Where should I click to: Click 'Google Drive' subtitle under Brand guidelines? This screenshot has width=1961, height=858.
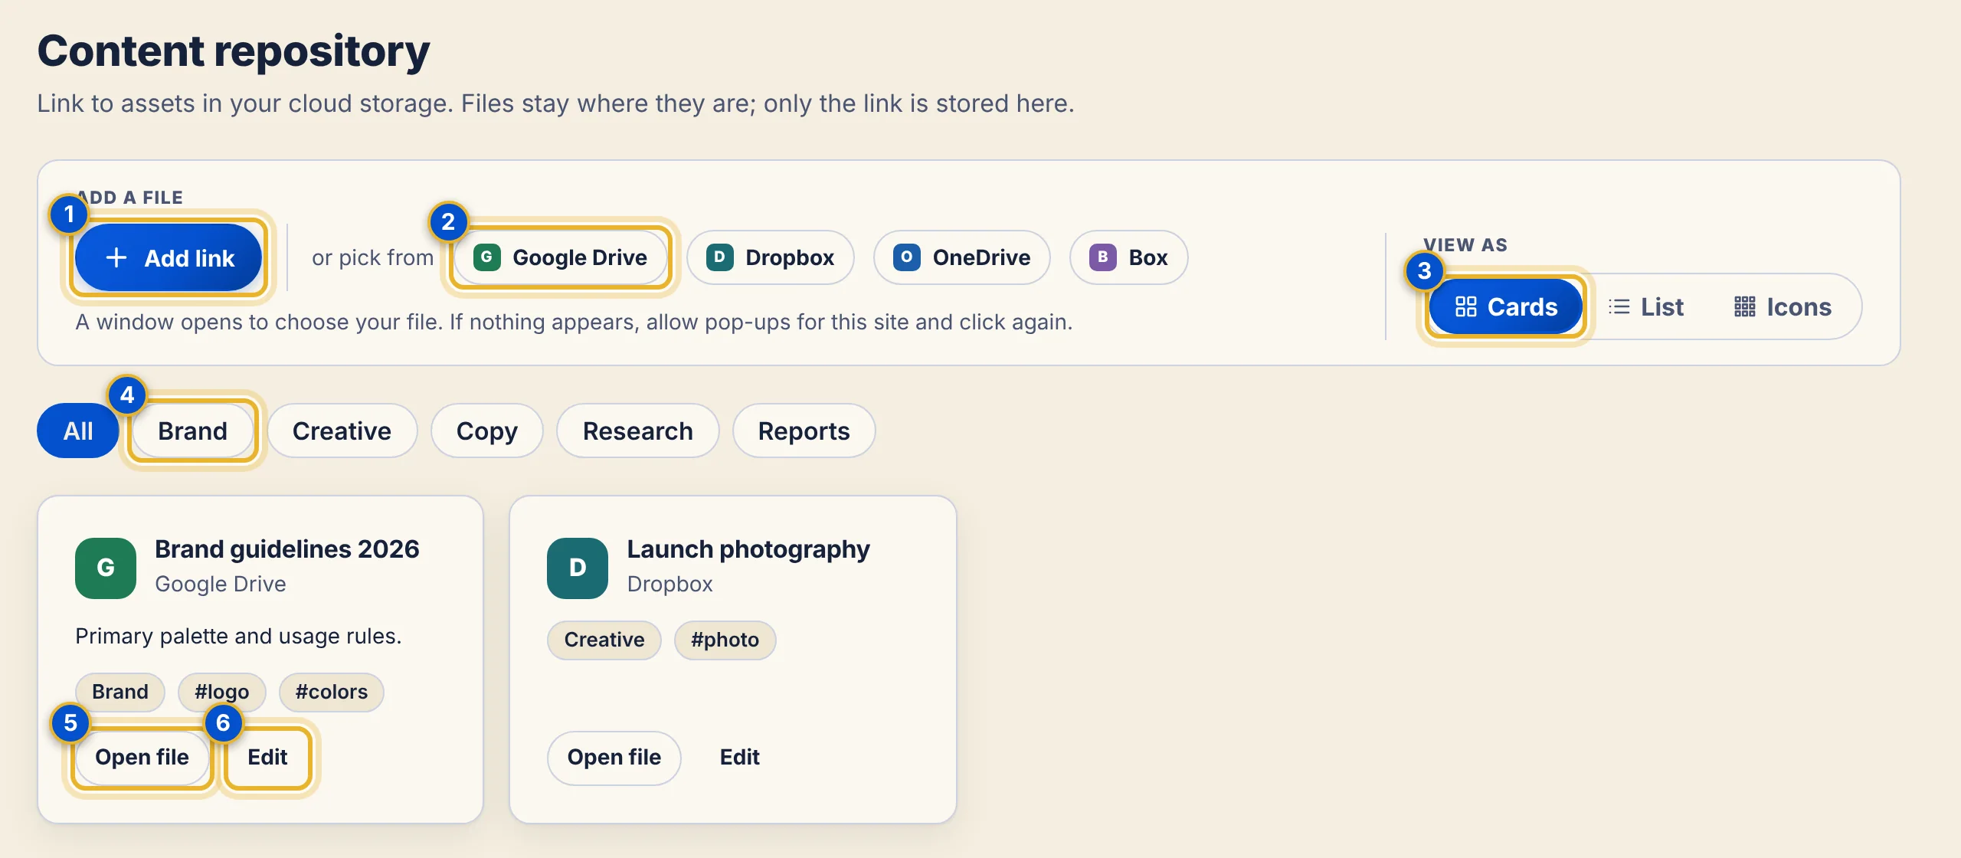click(x=221, y=584)
